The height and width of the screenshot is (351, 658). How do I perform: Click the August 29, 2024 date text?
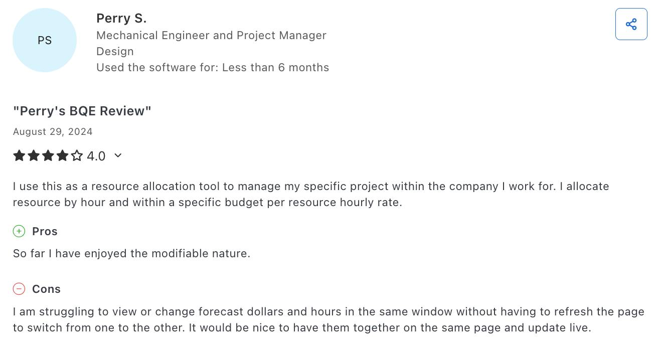pos(52,131)
